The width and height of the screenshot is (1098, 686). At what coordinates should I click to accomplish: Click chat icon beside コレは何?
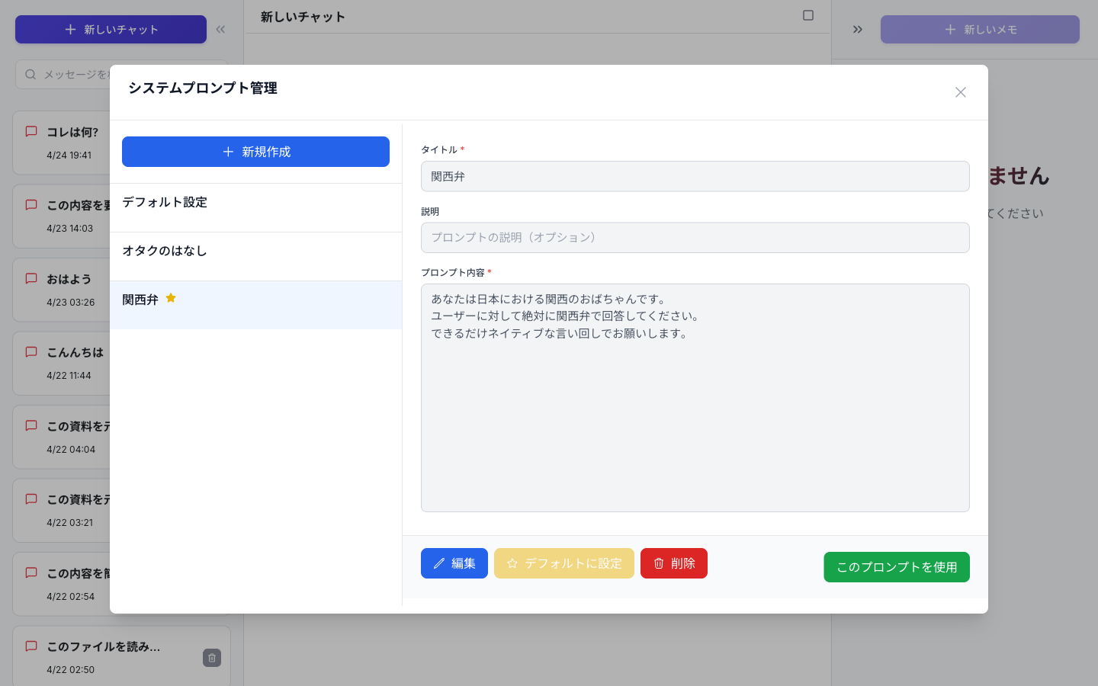(x=31, y=131)
